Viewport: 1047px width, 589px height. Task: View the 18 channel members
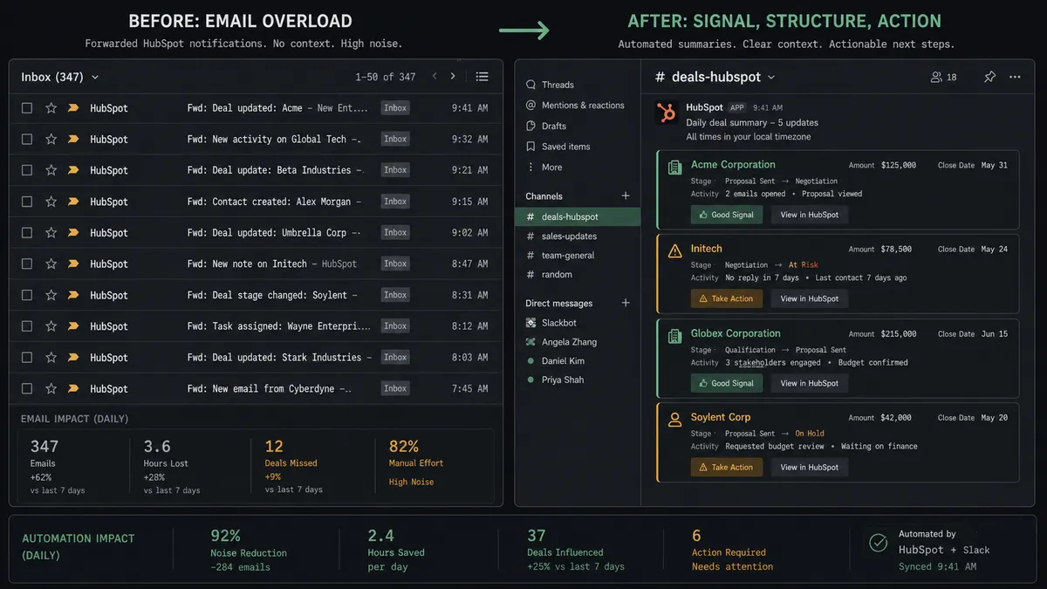tap(944, 77)
